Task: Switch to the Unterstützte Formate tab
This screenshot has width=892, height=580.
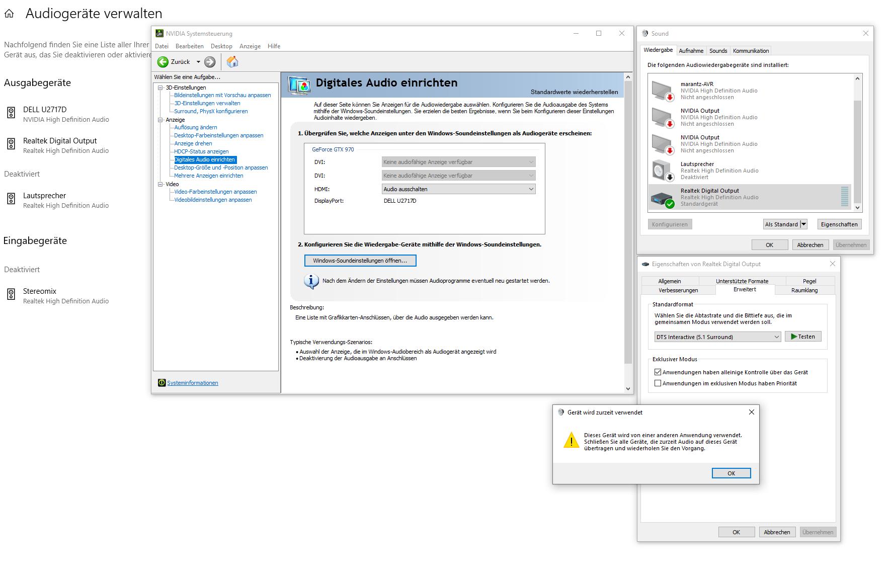Action: pos(742,281)
